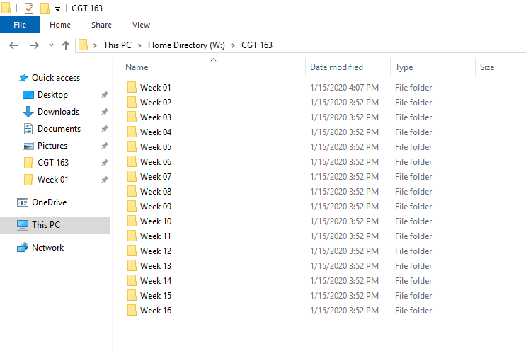This screenshot has height=351, width=526.
Task: Select the Week 14 folder name
Action: (156, 281)
